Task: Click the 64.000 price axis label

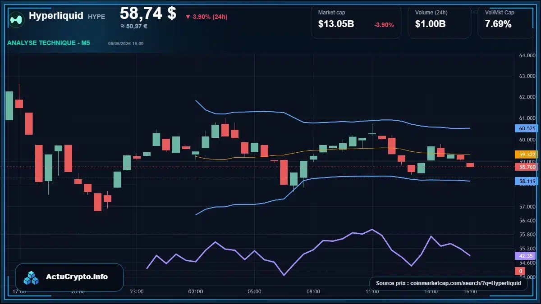Action: pyautogui.click(x=527, y=55)
